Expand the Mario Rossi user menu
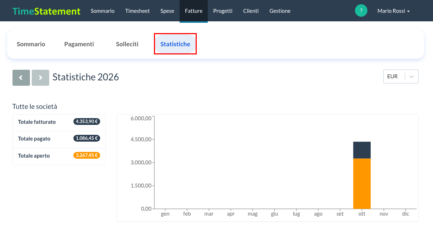 393,11
